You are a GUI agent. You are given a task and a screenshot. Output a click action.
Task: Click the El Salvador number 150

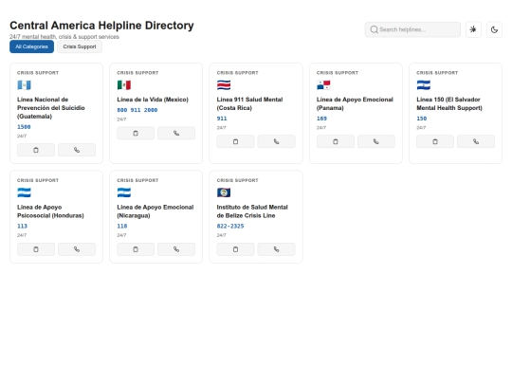(422, 119)
